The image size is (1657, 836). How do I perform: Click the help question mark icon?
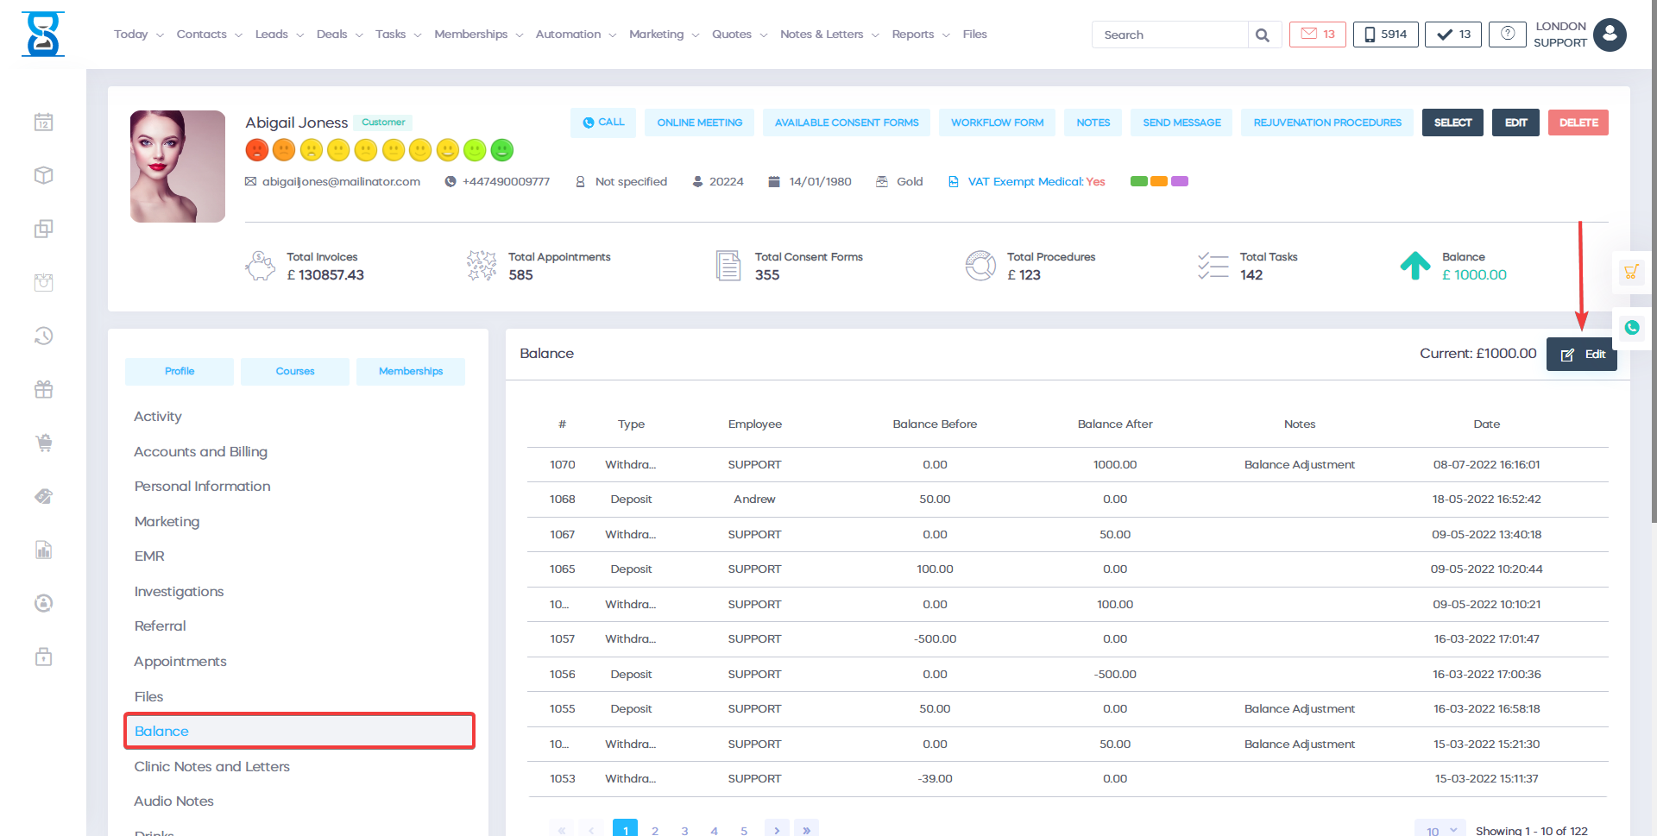tap(1507, 35)
